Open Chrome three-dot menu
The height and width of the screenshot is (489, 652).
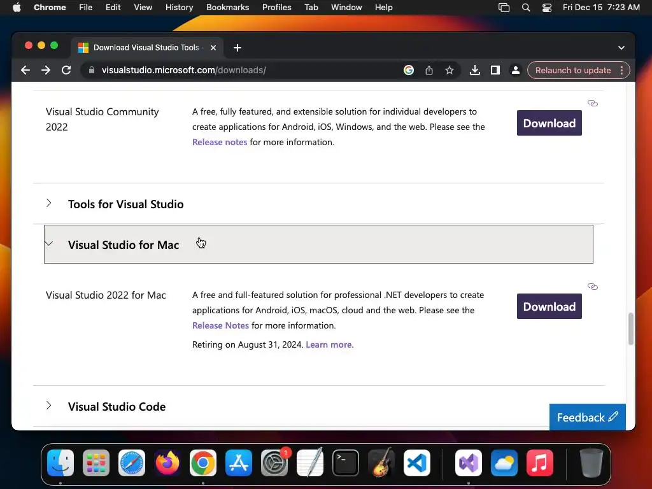621,70
